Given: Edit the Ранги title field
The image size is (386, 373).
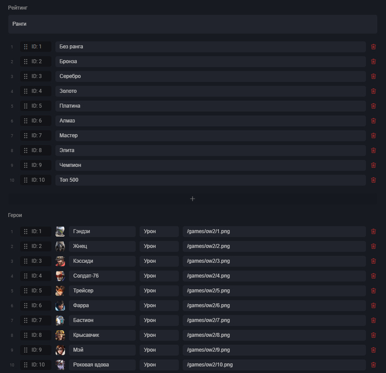Looking at the screenshot, I should [x=192, y=24].
